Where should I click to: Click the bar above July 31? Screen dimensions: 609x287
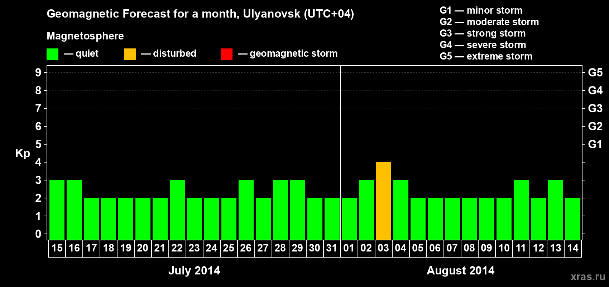[x=332, y=219]
